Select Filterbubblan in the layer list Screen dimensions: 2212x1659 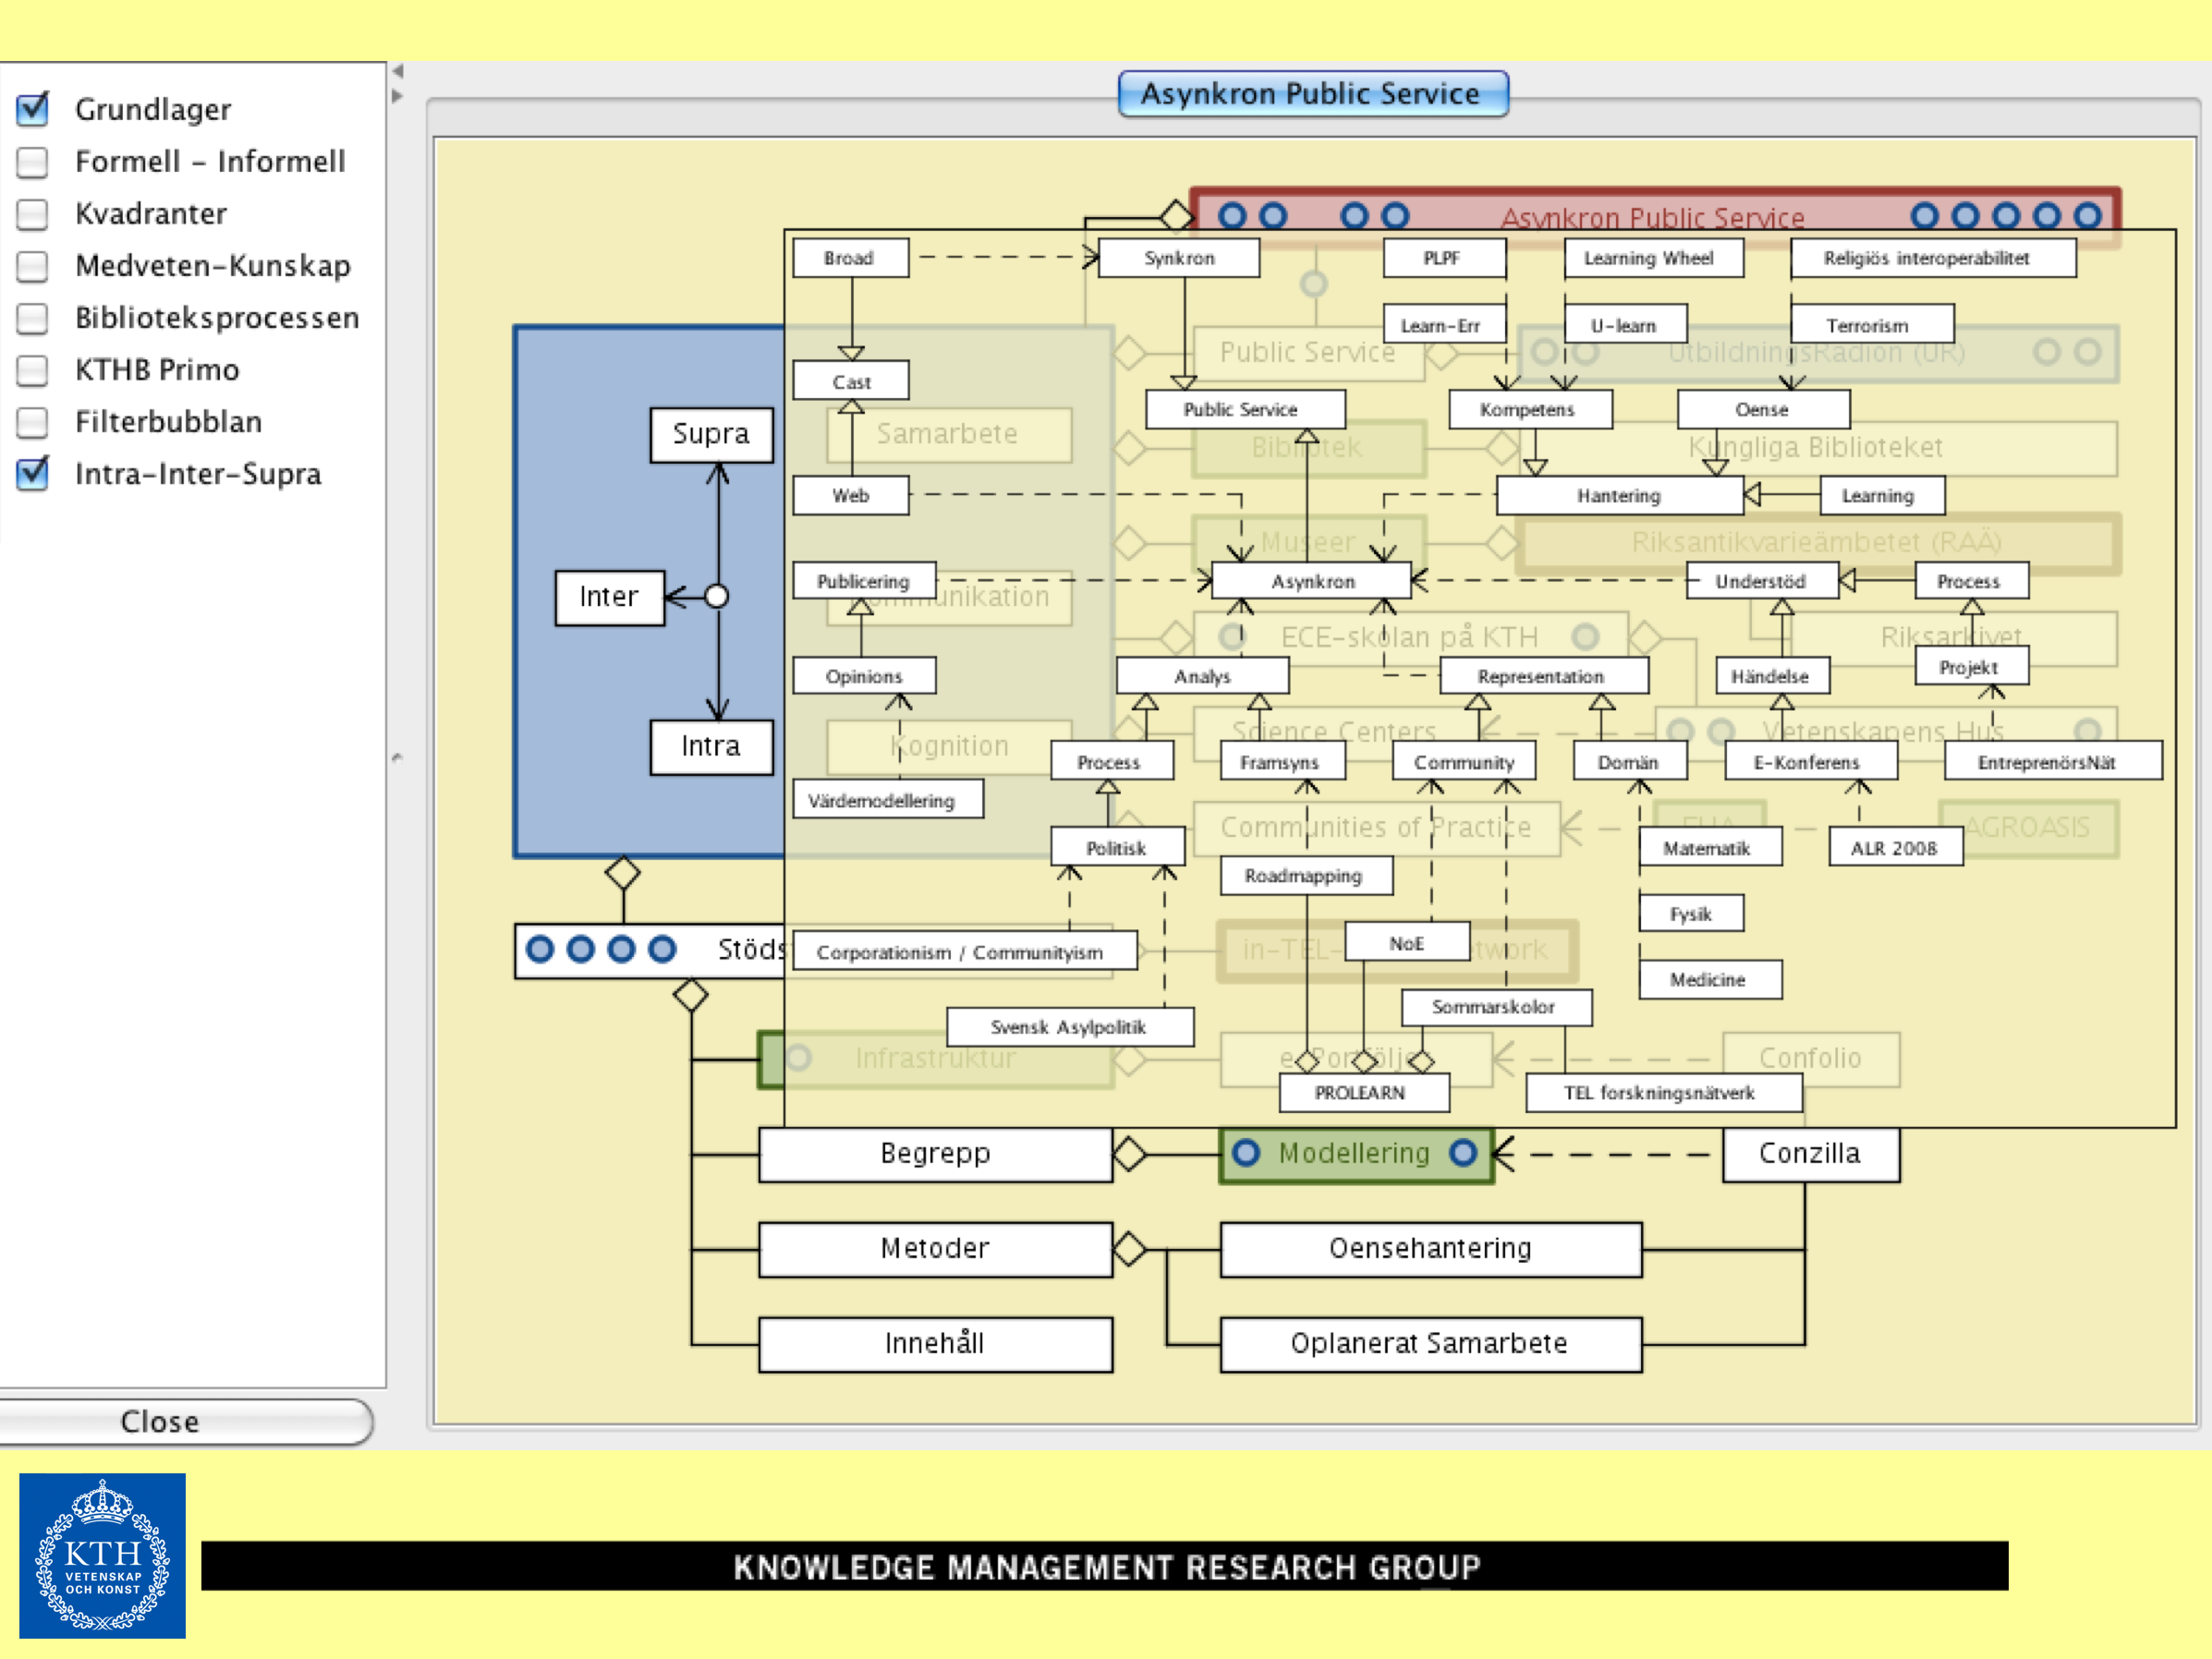[x=168, y=421]
